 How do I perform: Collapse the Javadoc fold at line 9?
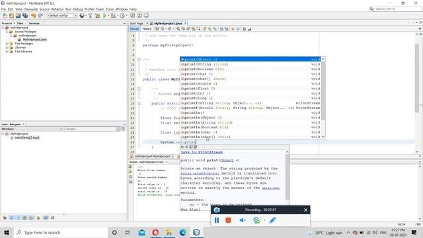click(139, 59)
